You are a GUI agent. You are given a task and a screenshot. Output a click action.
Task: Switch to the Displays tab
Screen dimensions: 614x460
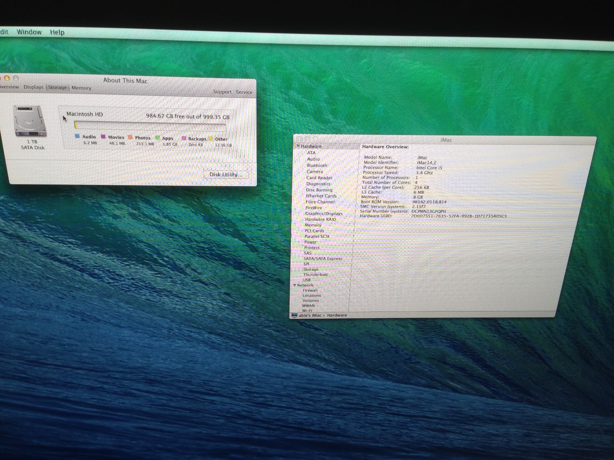(33, 87)
